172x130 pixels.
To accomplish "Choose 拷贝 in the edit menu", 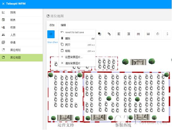I will pos(77,45).
